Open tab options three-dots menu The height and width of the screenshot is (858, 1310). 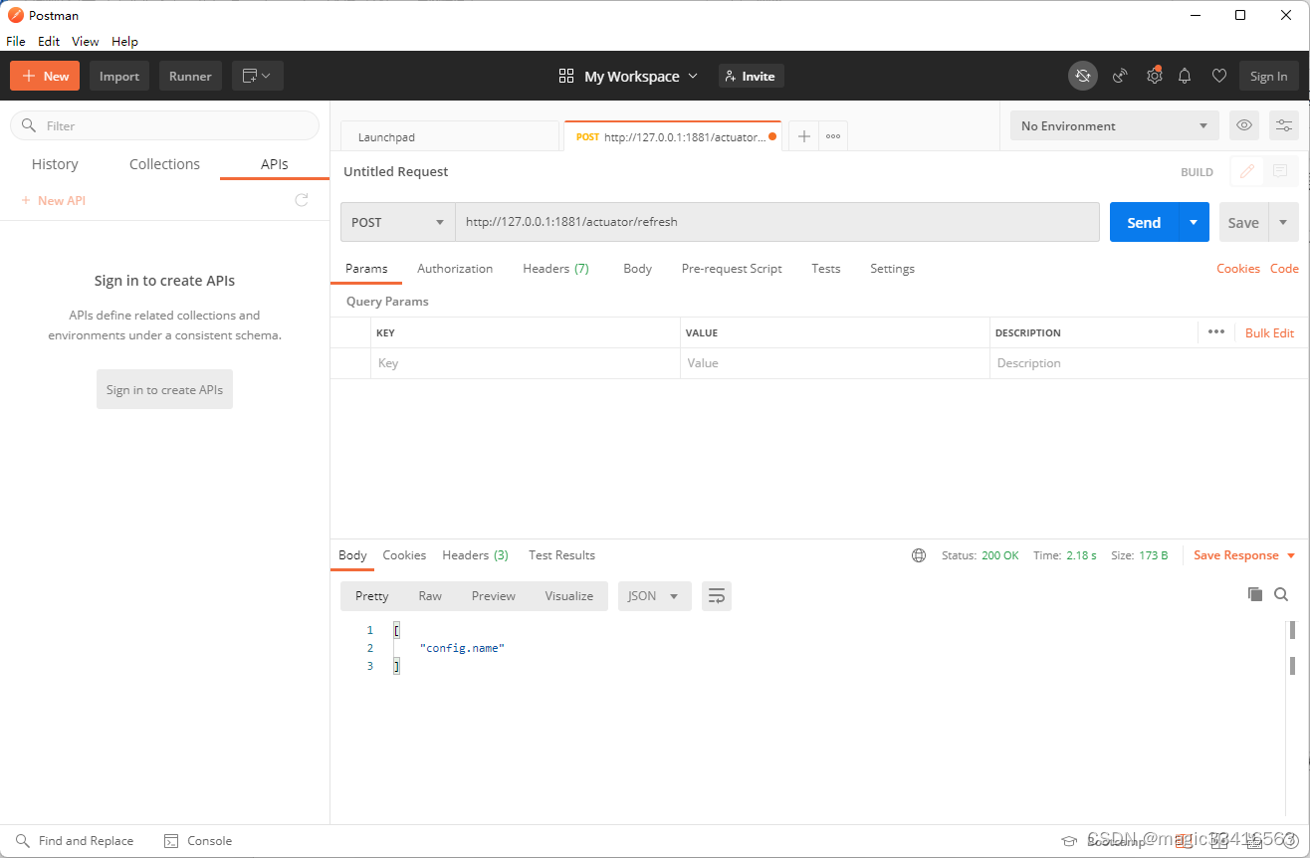[833, 136]
